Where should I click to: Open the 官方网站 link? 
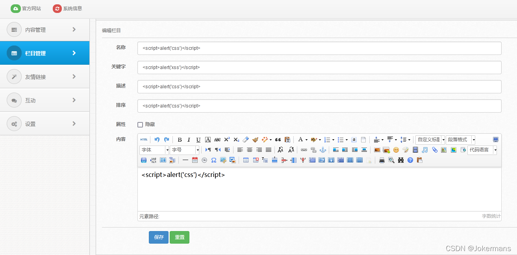coord(26,8)
